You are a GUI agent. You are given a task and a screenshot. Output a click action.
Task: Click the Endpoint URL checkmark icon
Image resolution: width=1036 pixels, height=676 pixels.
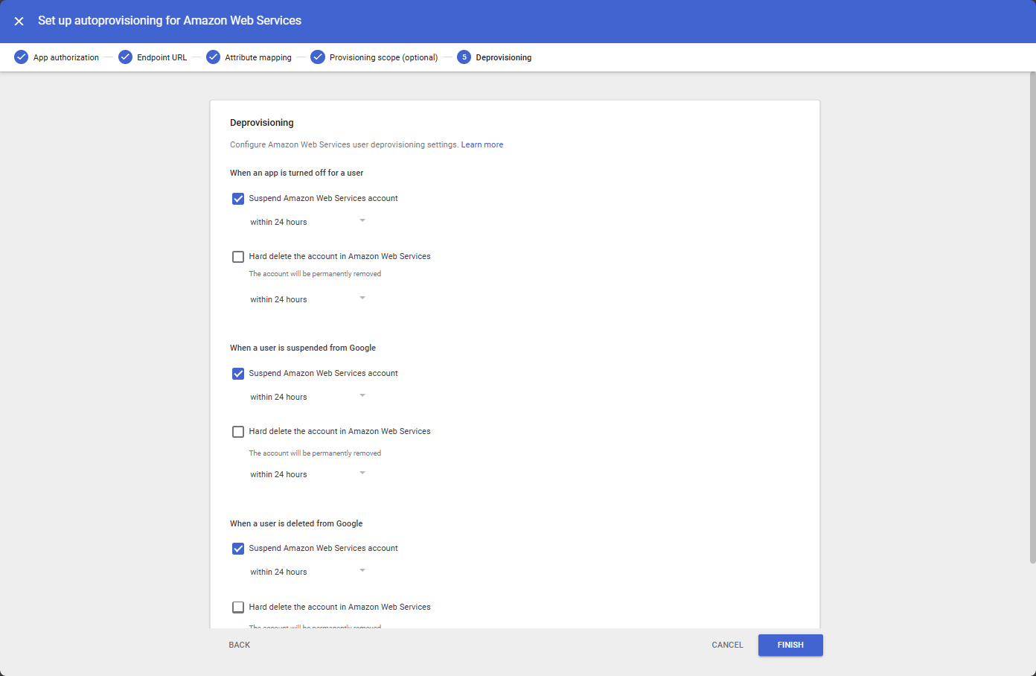point(125,57)
